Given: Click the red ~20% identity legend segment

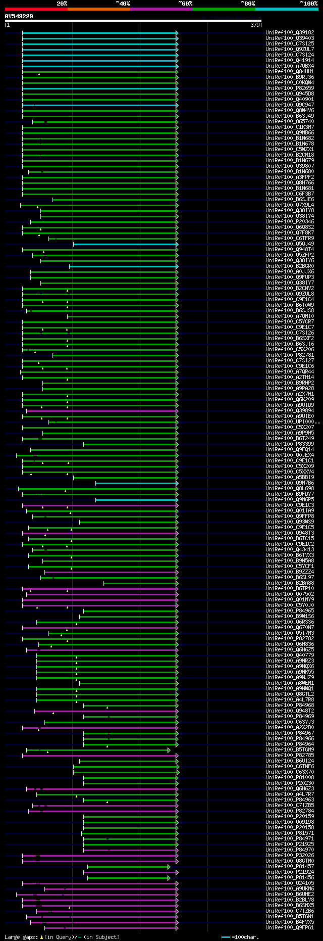Looking at the screenshot, I should (36, 9).
